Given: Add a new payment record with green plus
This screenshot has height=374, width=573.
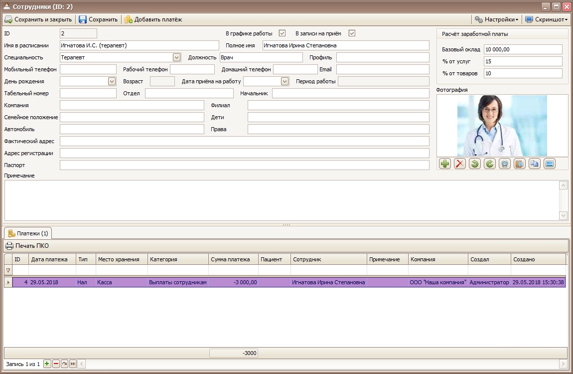Looking at the screenshot, I should coord(47,364).
